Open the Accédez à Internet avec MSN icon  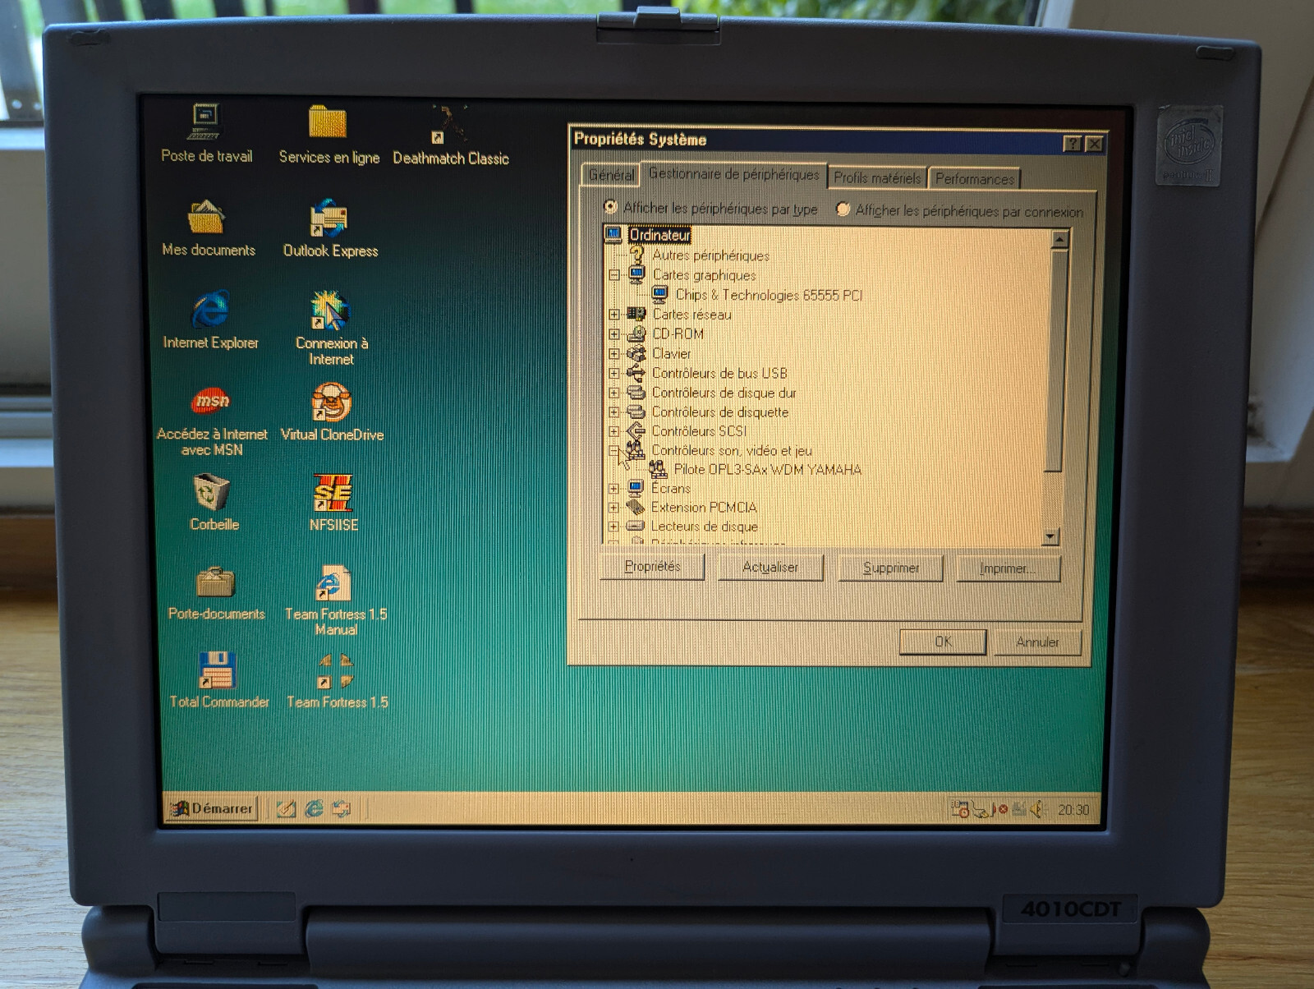click(x=212, y=401)
